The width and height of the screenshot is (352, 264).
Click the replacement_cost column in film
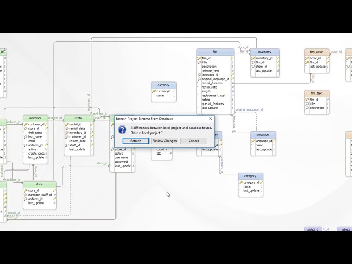pos(214,95)
